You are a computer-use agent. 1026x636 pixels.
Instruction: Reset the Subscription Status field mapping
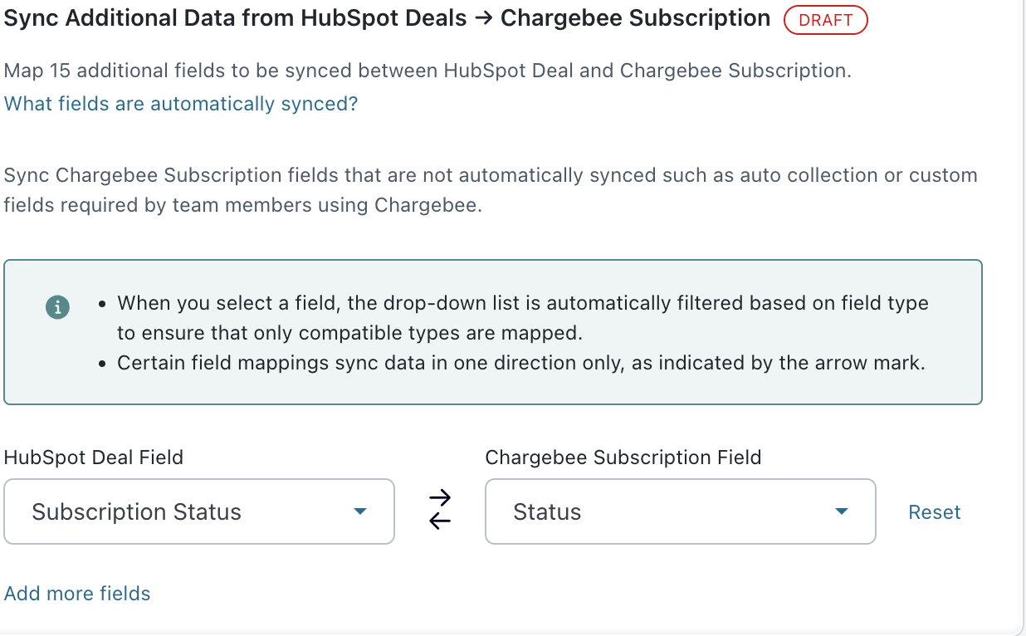(x=934, y=512)
